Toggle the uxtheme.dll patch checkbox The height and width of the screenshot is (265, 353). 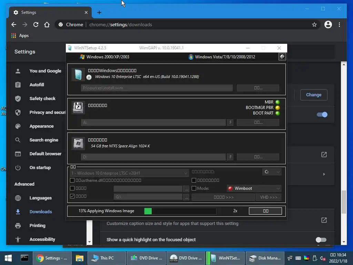72,180
